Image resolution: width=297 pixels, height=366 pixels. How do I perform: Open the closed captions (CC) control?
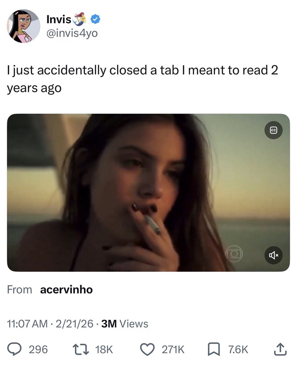click(x=274, y=130)
